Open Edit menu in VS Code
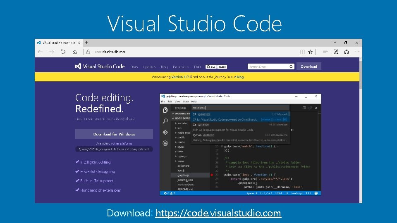Screen dimensions: 397x223 [170, 102]
